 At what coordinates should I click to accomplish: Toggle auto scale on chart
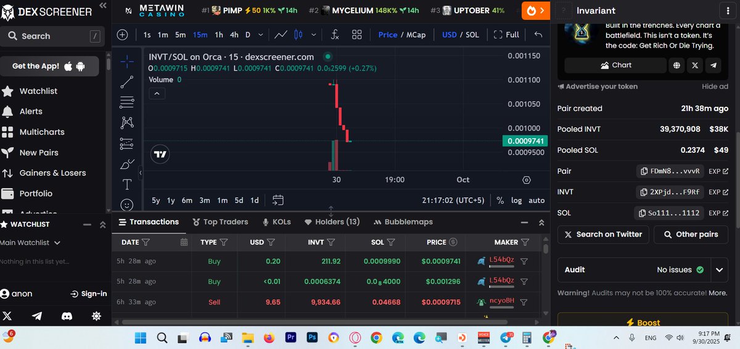[x=536, y=200]
